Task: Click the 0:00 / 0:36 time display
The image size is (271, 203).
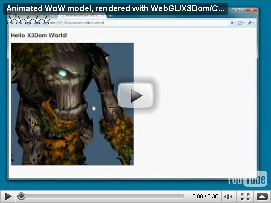Action: [205, 196]
